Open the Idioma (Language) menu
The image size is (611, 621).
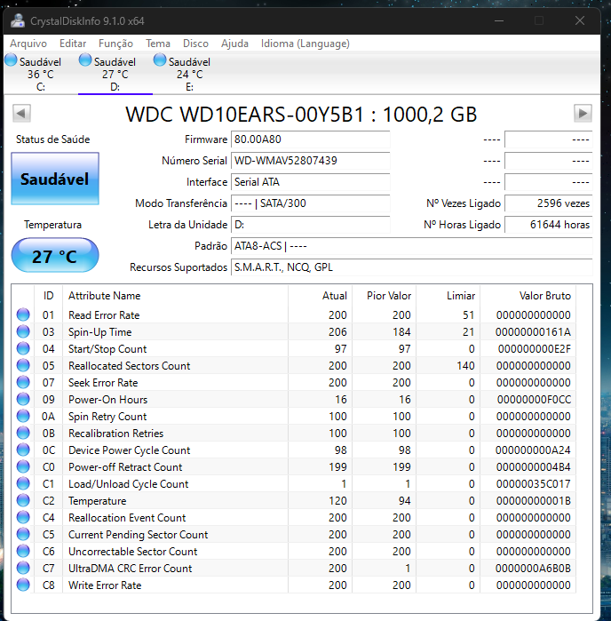tap(305, 44)
